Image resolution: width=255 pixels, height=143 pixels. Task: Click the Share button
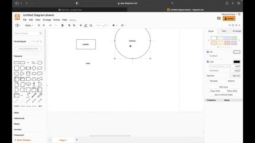(x=229, y=19)
